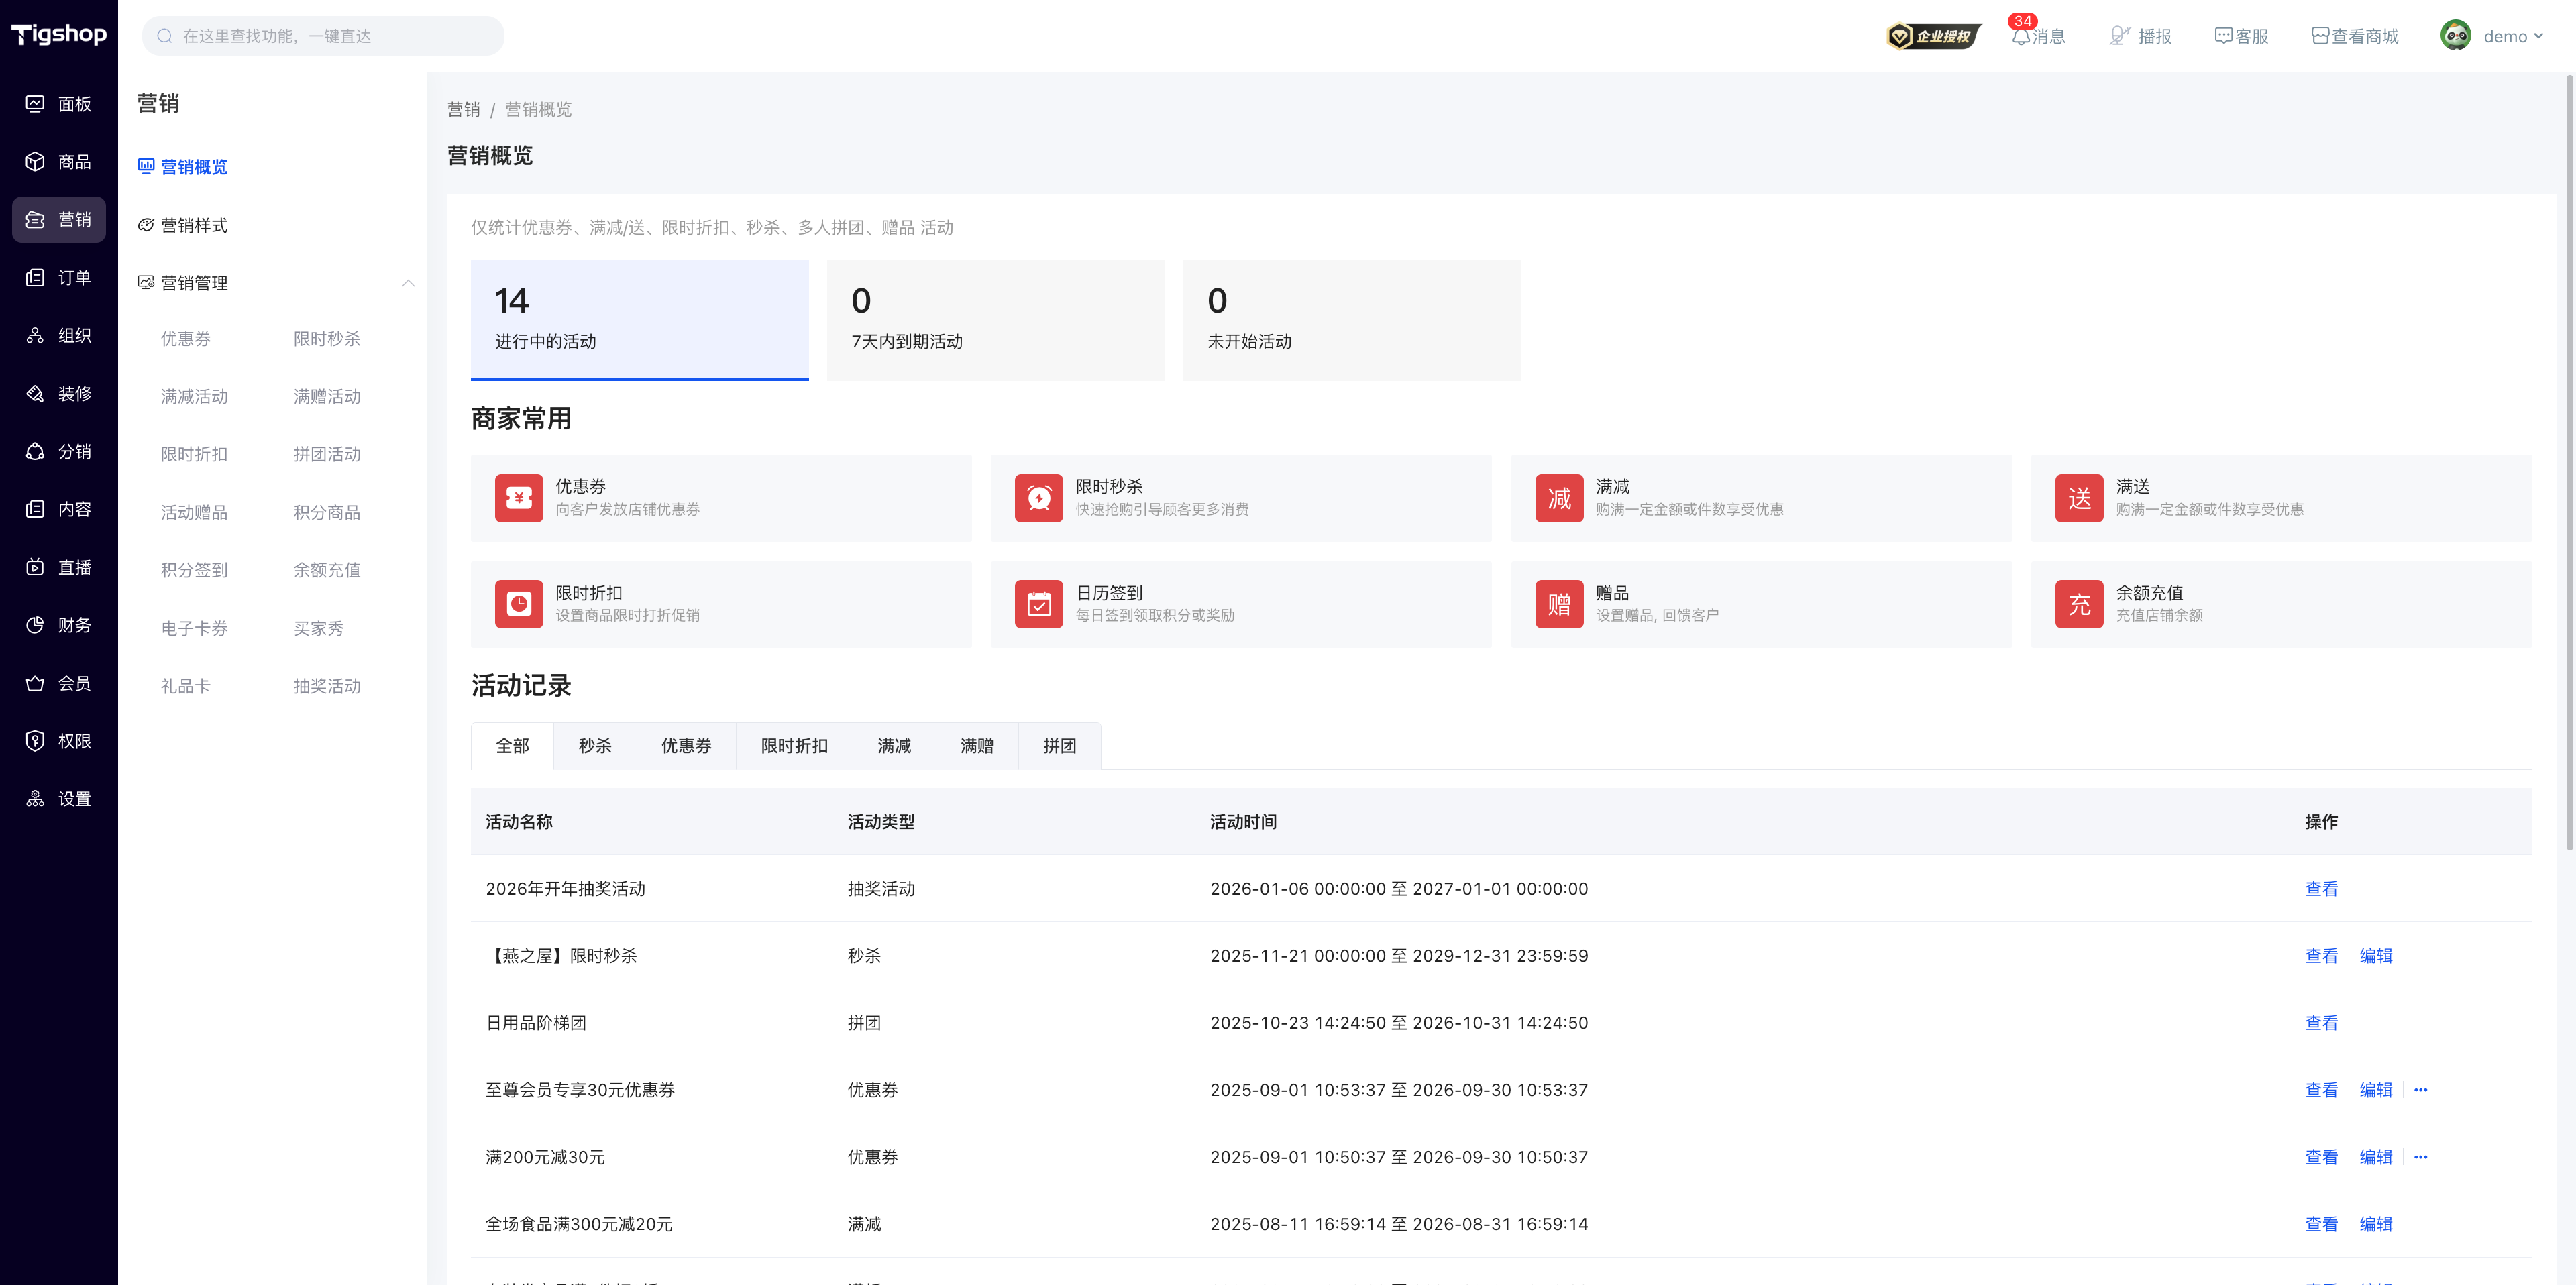View the 日用品阶梯团 activity

click(2321, 1023)
